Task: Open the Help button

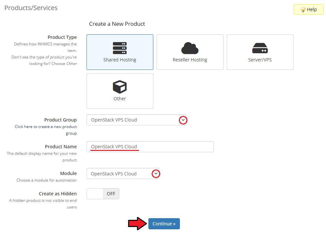Action: point(308,9)
